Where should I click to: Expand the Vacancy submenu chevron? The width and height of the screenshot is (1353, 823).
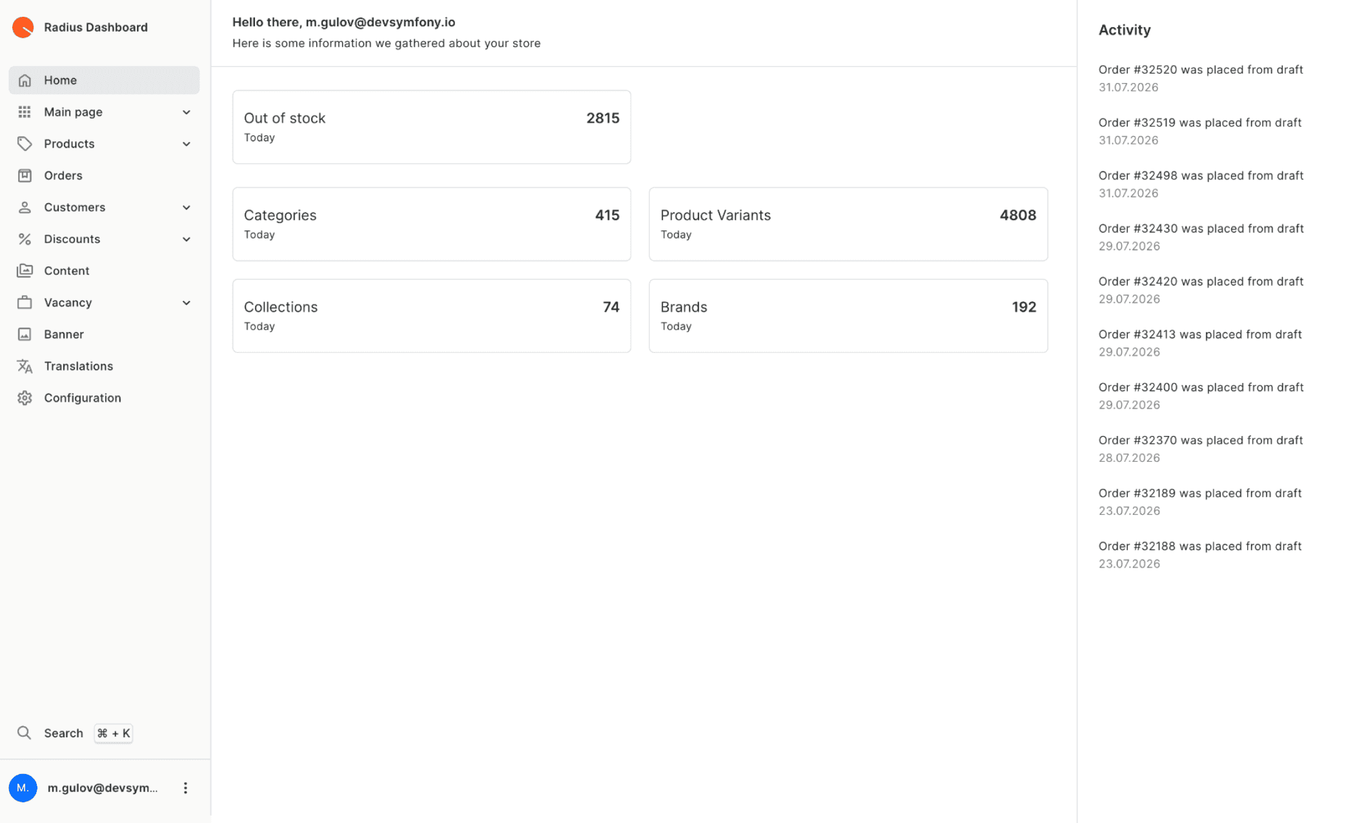coord(187,302)
